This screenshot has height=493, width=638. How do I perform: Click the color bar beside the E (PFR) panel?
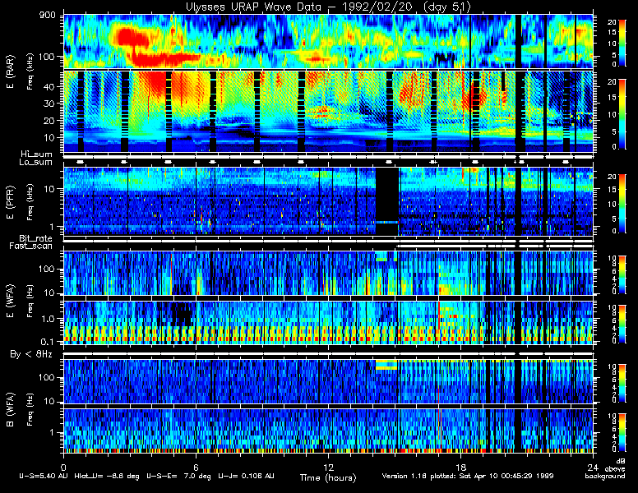click(x=622, y=204)
